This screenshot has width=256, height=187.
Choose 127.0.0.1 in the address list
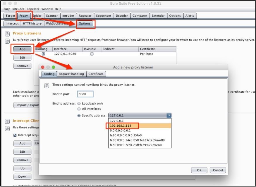coord(140,121)
